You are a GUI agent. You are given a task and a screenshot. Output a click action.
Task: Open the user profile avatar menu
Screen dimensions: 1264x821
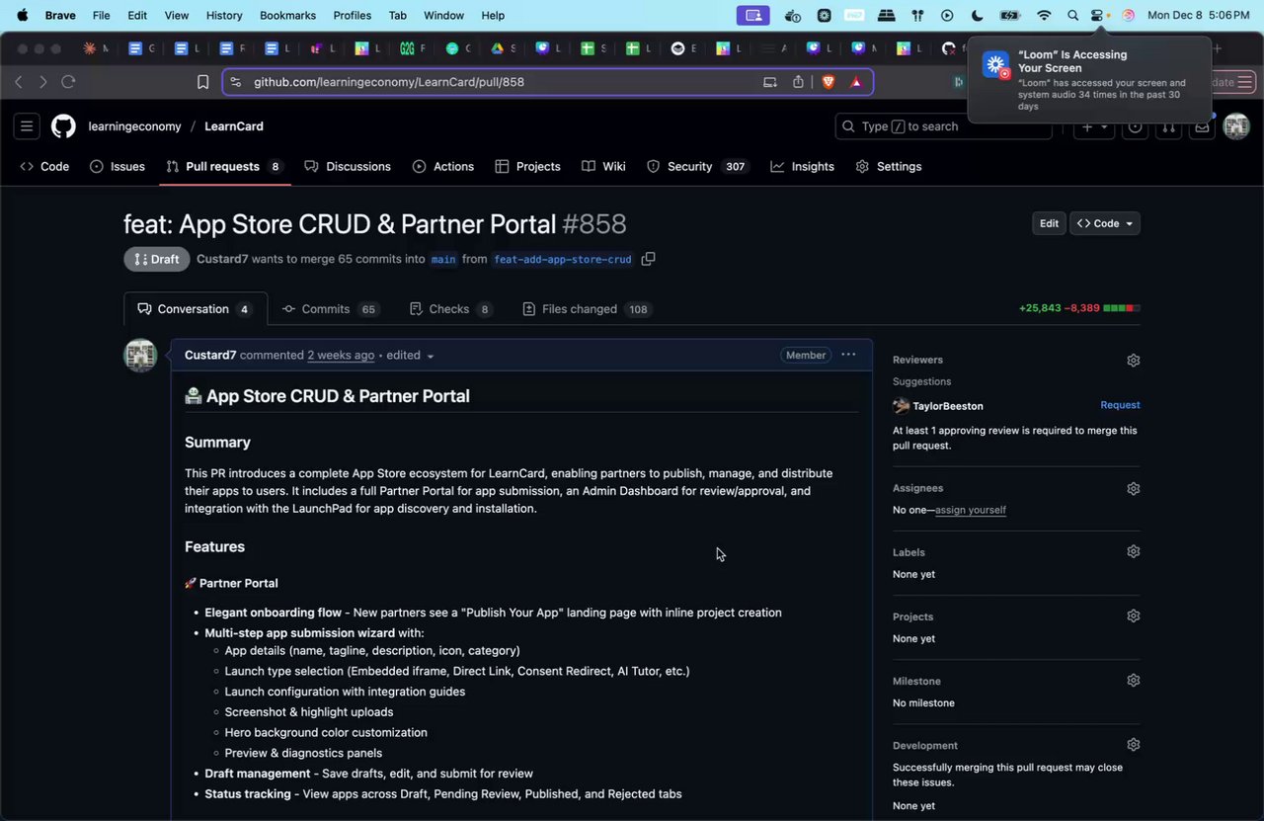tap(1236, 126)
